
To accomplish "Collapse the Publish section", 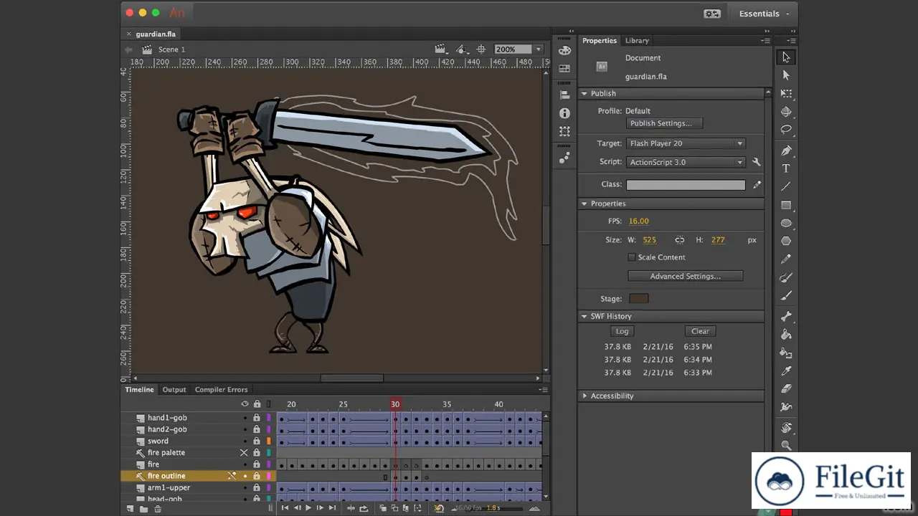I will tap(585, 93).
